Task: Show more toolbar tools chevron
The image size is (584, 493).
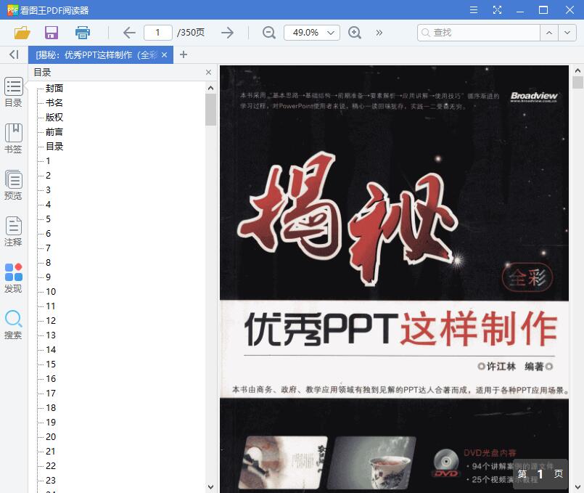Action: tap(379, 33)
